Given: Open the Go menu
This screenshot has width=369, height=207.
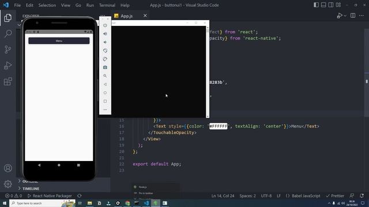Looking at the screenshot, I should (x=78, y=5).
